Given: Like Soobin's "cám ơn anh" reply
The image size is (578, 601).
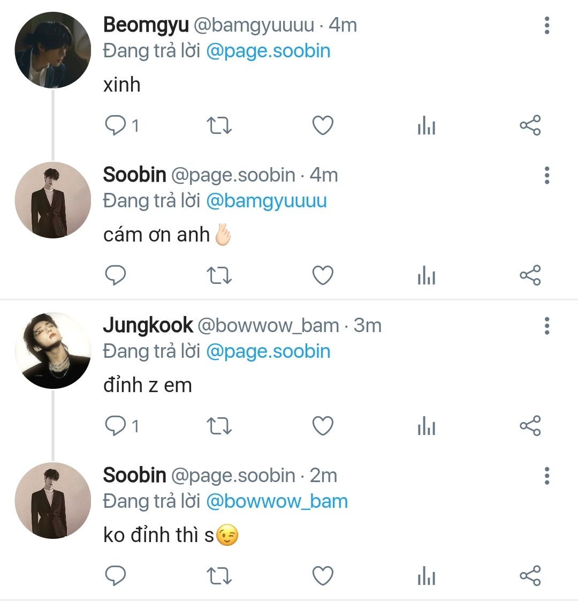Looking at the screenshot, I should pos(323,276).
